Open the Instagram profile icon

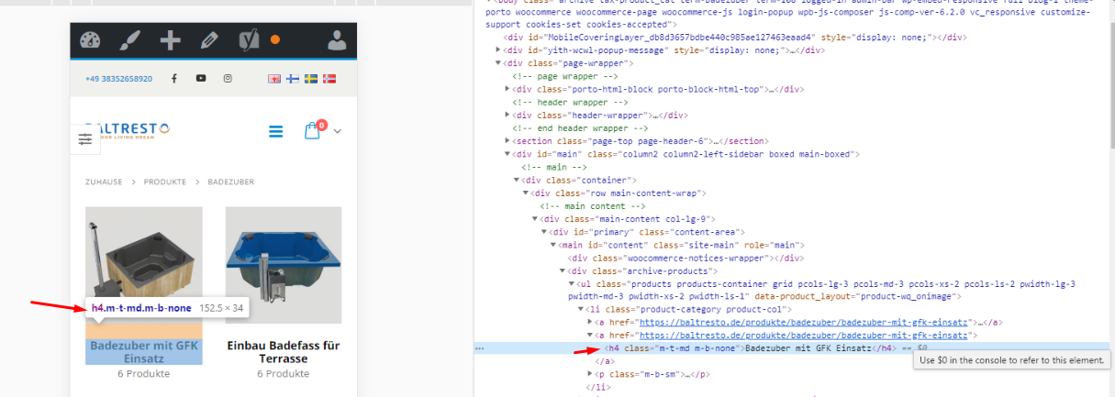coord(228,79)
